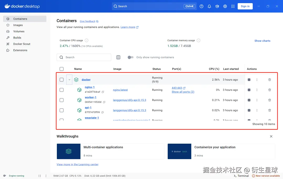The image size is (283, 179).
Task: Collapse the docker stack group
Action: pyautogui.click(x=69, y=80)
